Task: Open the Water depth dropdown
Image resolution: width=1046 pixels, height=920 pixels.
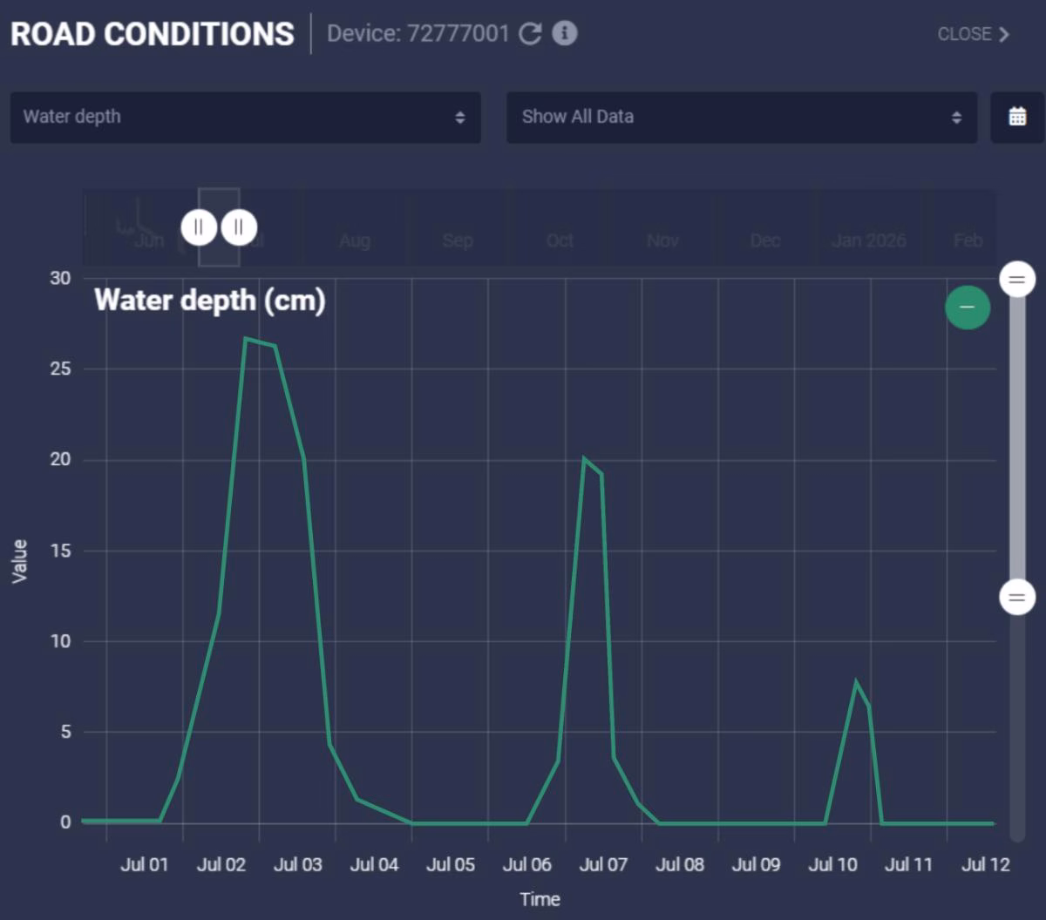Action: pos(245,117)
